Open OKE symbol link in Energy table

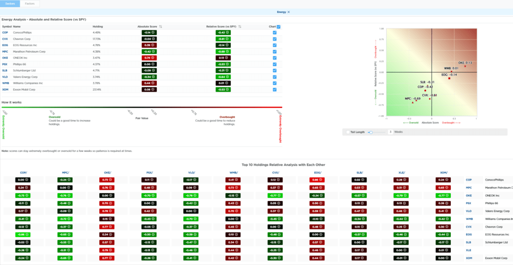click(x=5, y=58)
